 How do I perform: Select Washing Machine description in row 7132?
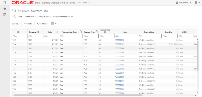(x=150, y=73)
